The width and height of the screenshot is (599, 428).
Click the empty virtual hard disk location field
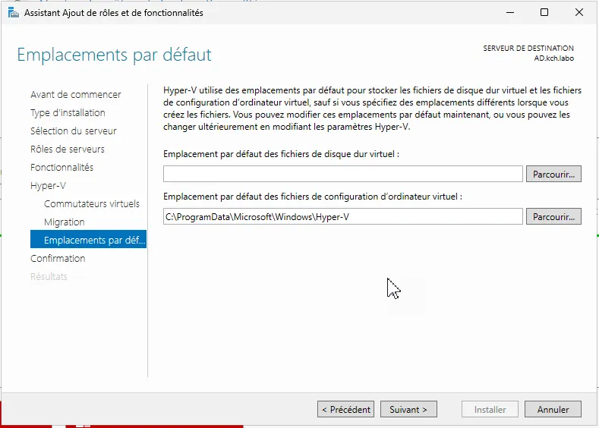point(342,174)
